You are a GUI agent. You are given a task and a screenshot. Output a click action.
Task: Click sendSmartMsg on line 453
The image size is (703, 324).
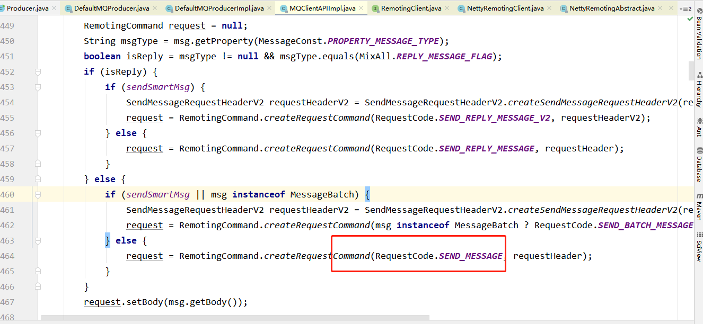[157, 87]
